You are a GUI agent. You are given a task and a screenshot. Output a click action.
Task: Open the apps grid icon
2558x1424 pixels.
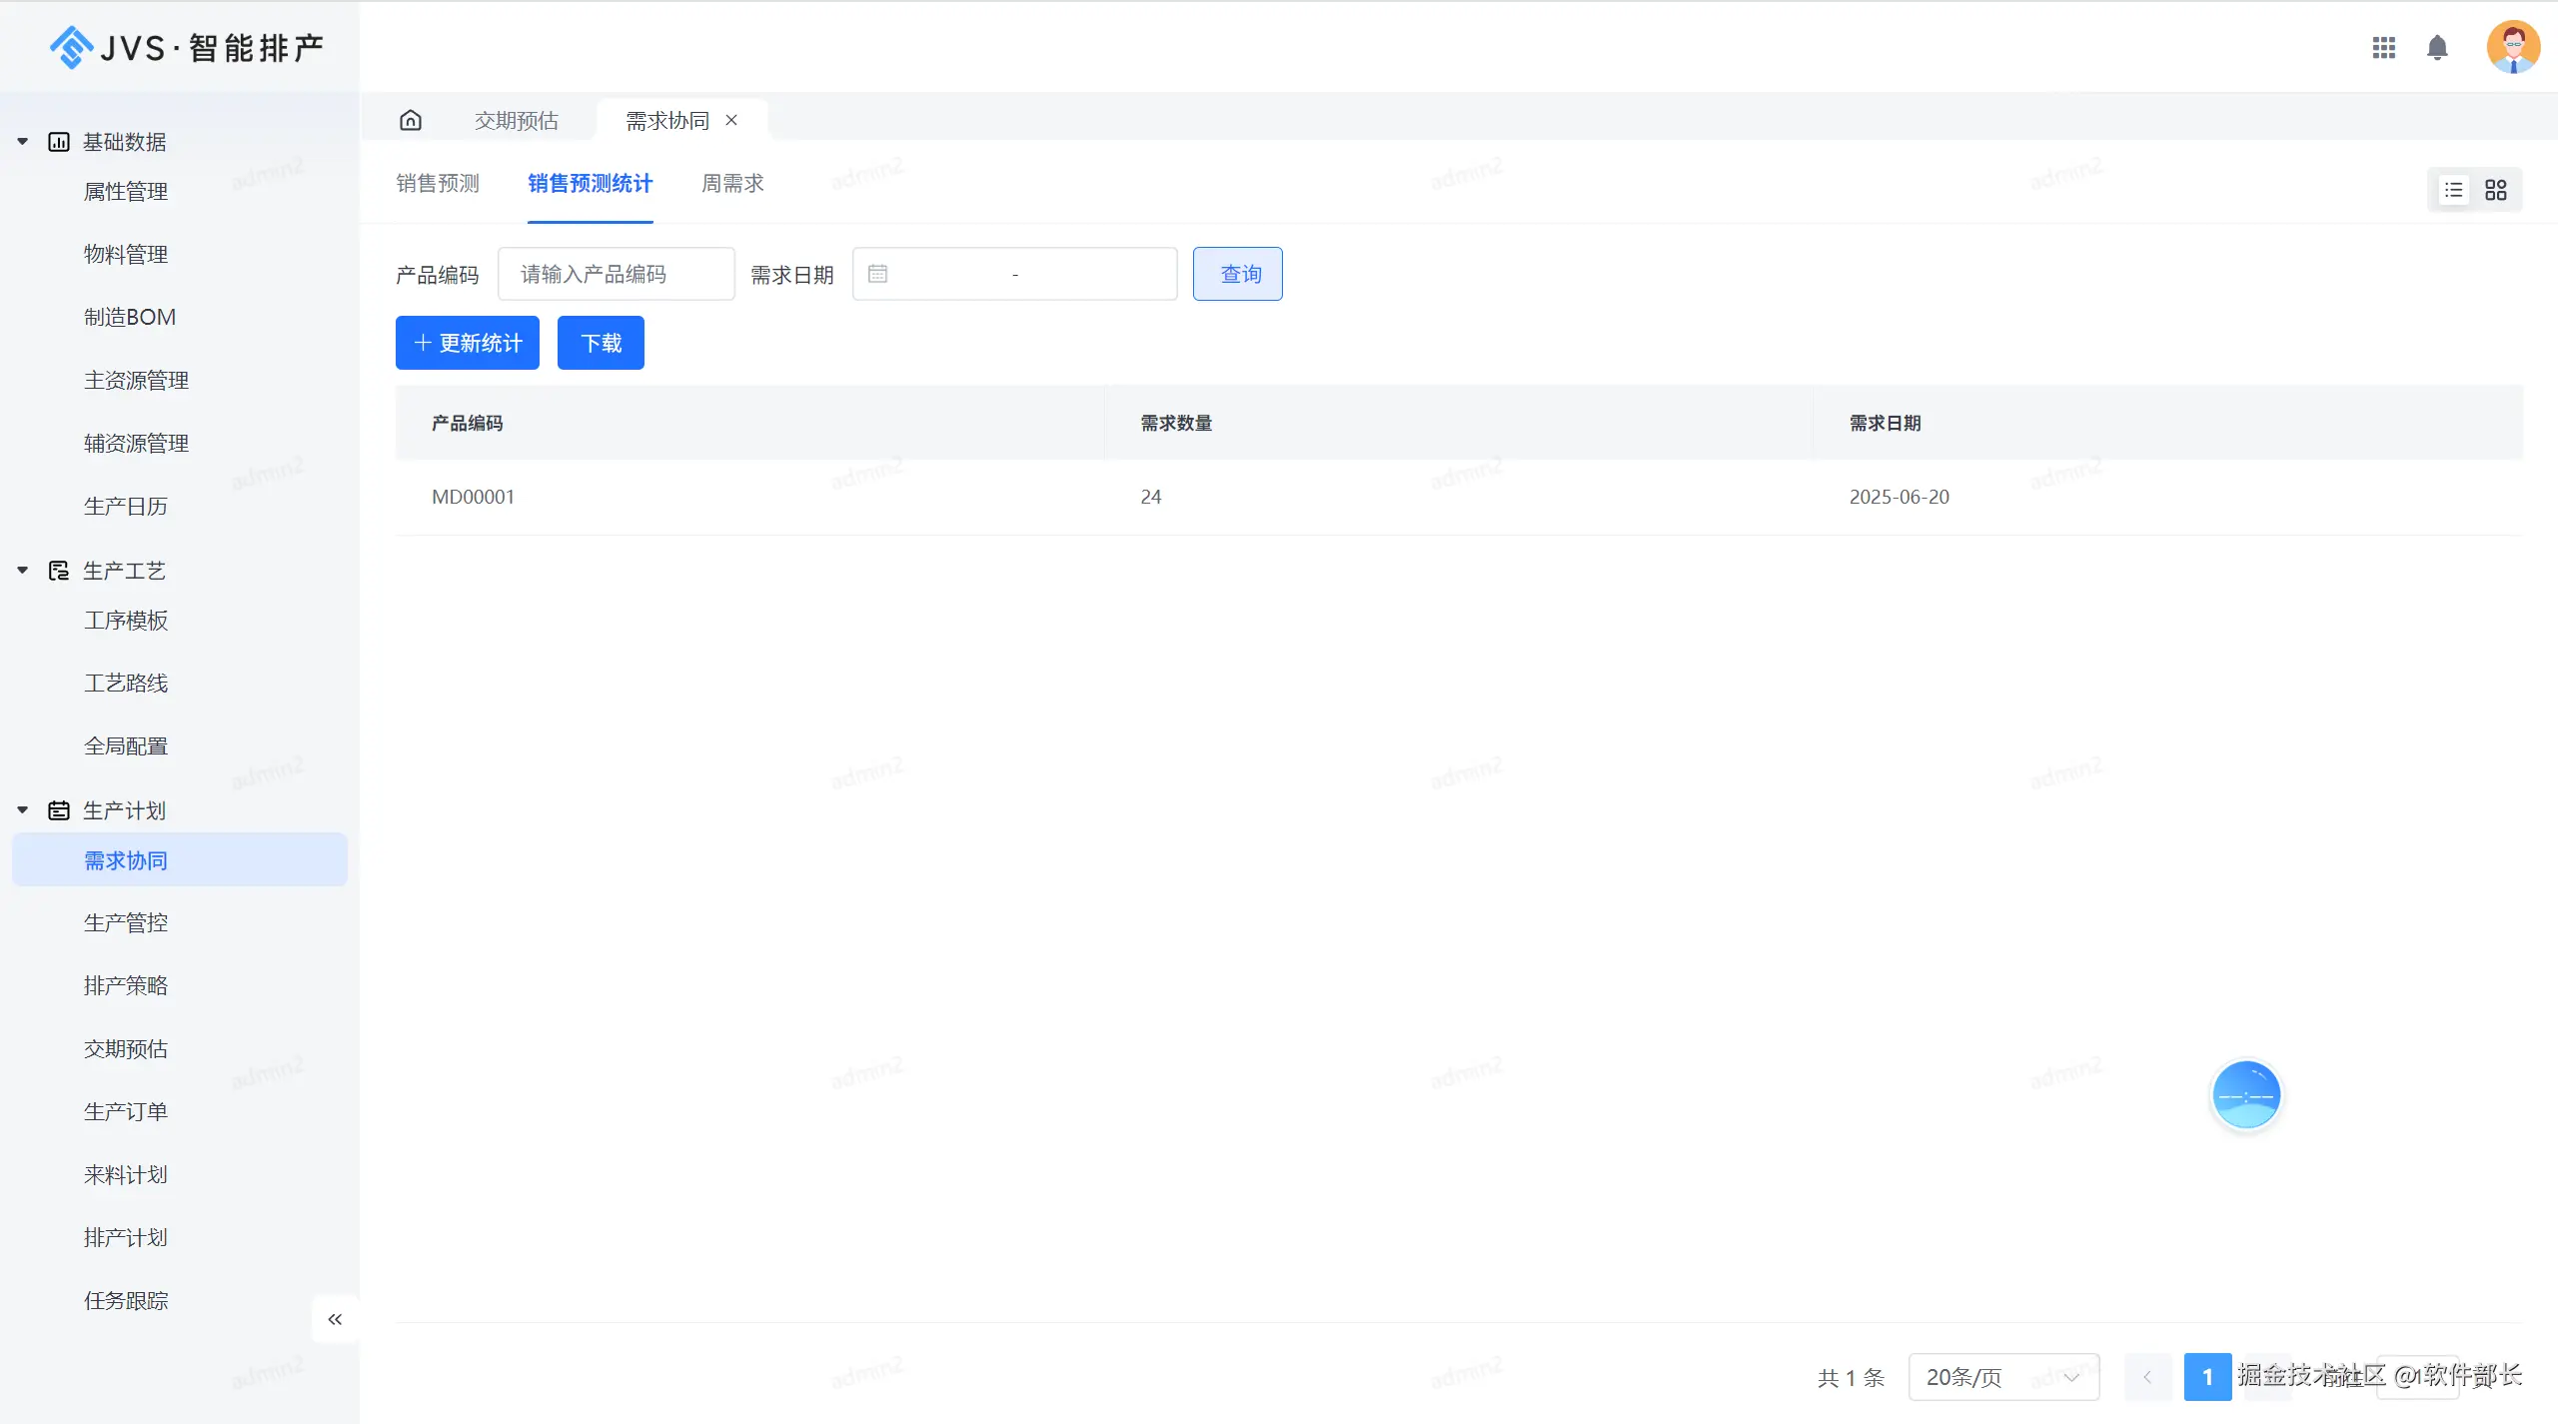click(x=2383, y=48)
